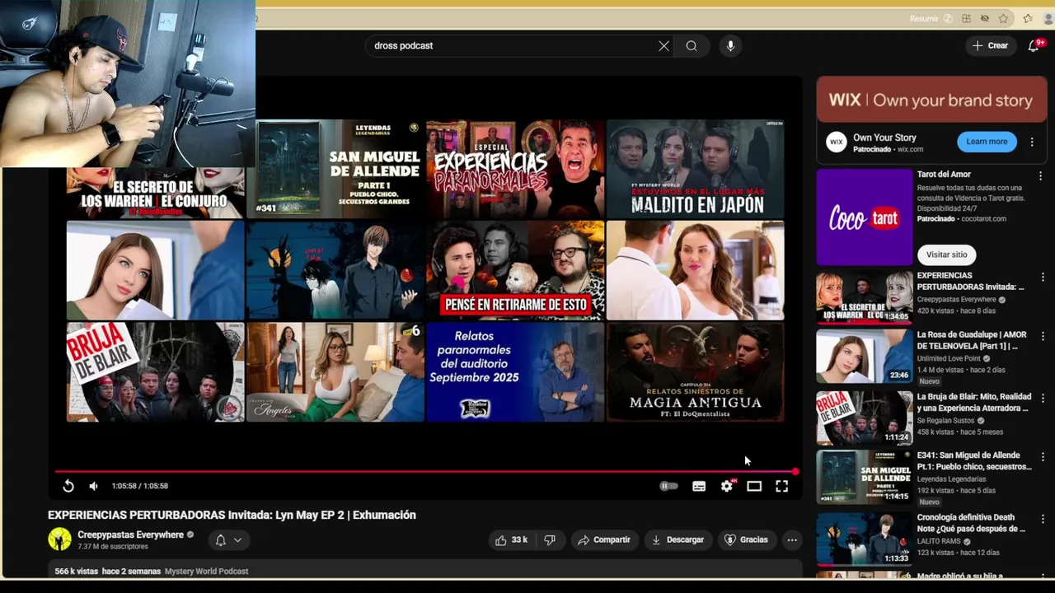Open options for Cronología definitiva Death Note
The height and width of the screenshot is (593, 1055).
click(1043, 520)
